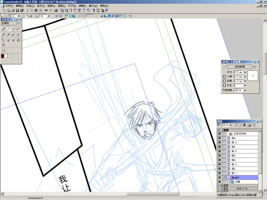Click the Cut scissors icon
This screenshot has width=267, height=200.
(27, 10)
